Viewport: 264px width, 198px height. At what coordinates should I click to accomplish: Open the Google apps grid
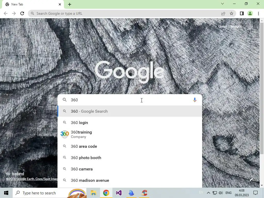[251, 27]
